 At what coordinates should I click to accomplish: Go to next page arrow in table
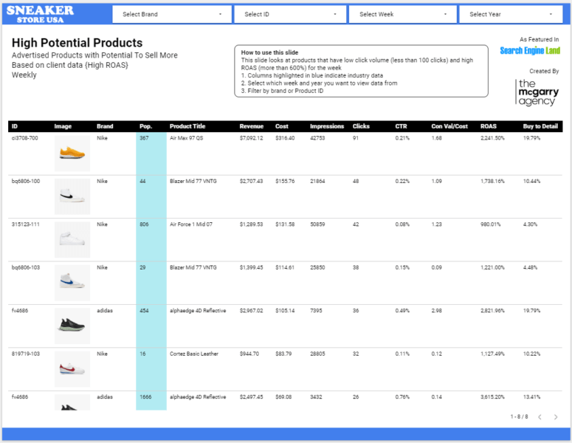tap(557, 417)
